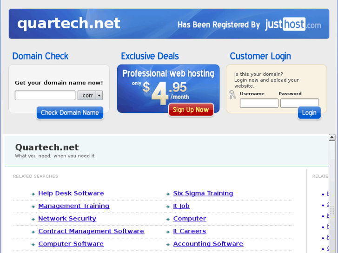Open the Accounting Software link

point(208,244)
